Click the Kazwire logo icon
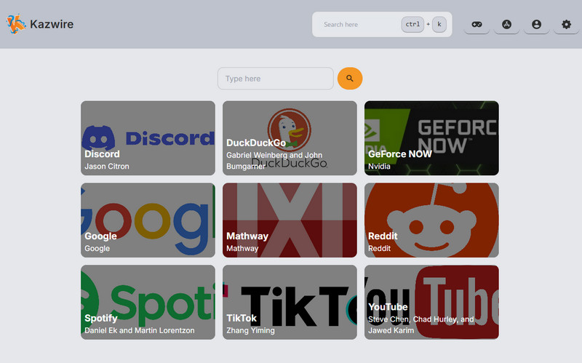The image size is (582, 363). click(16, 24)
